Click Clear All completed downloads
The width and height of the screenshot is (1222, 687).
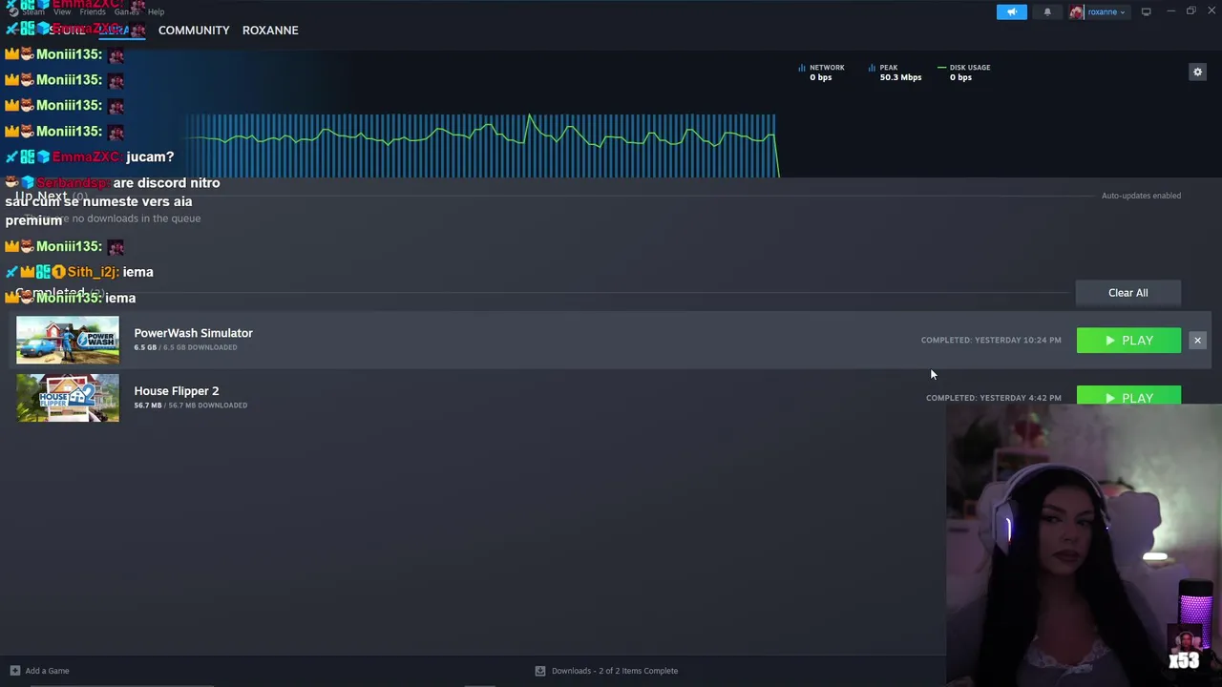pos(1127,293)
